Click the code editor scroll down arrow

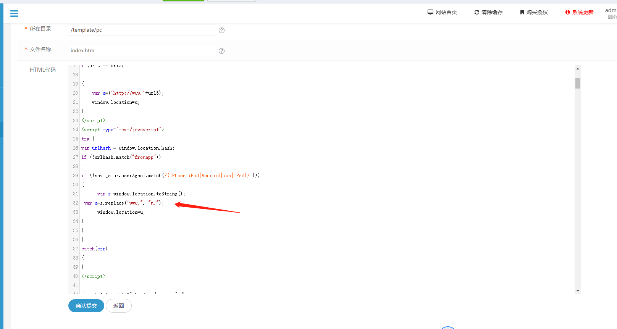pyautogui.click(x=578, y=291)
